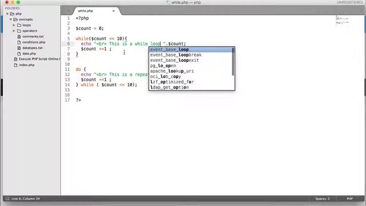
Task: Select the operators folder label
Action: tap(30, 31)
